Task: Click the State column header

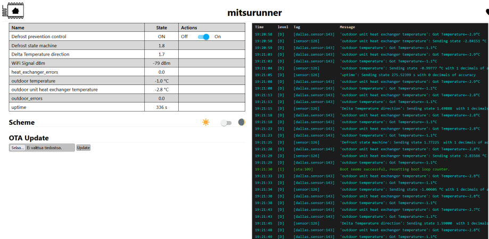Action: [x=162, y=28]
